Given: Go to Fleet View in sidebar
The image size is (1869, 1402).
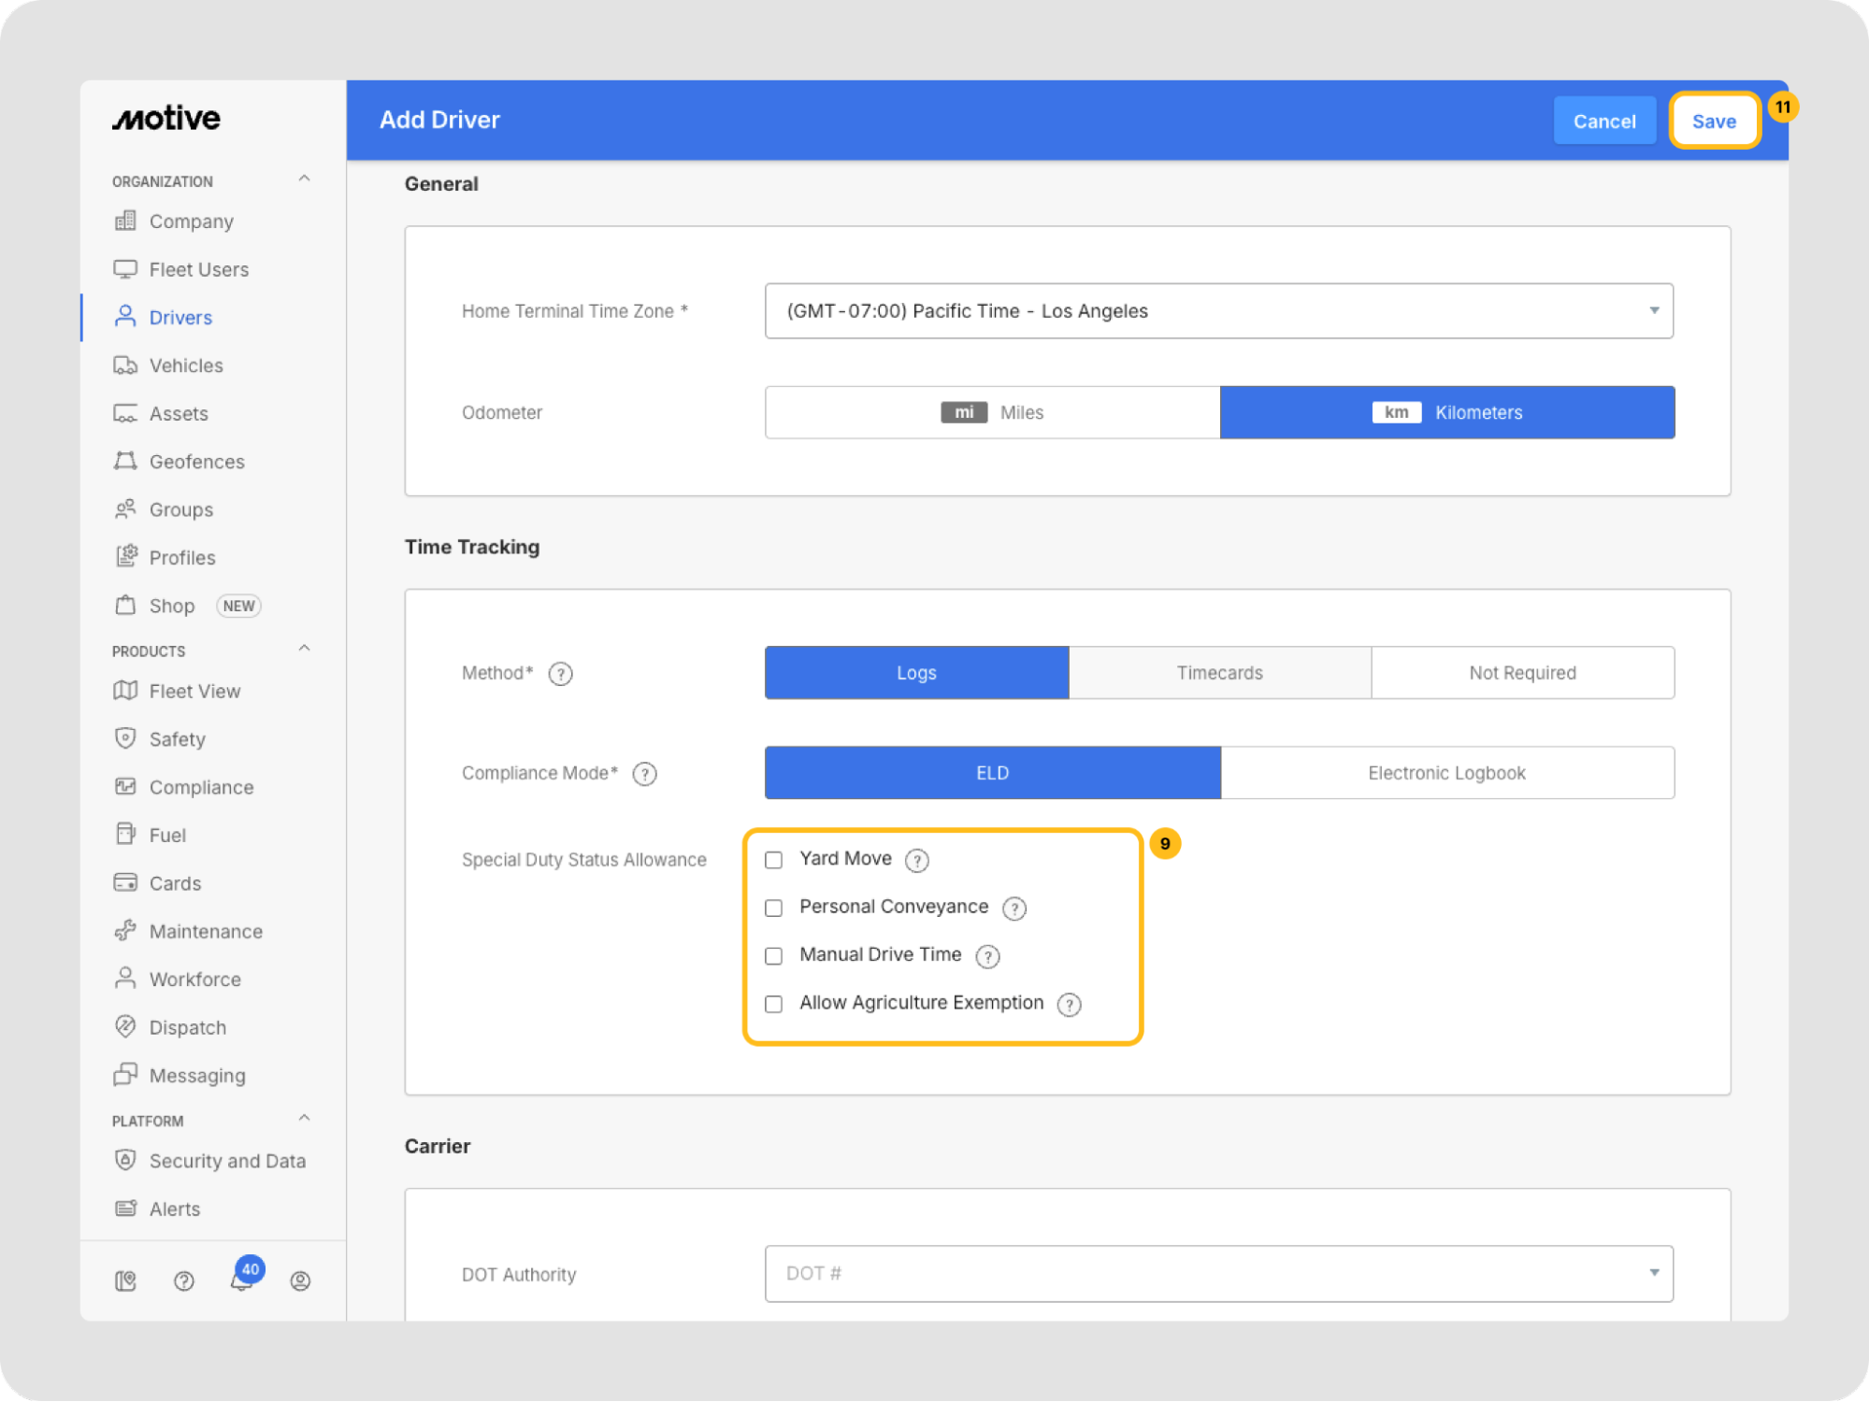Looking at the screenshot, I should (x=194, y=691).
